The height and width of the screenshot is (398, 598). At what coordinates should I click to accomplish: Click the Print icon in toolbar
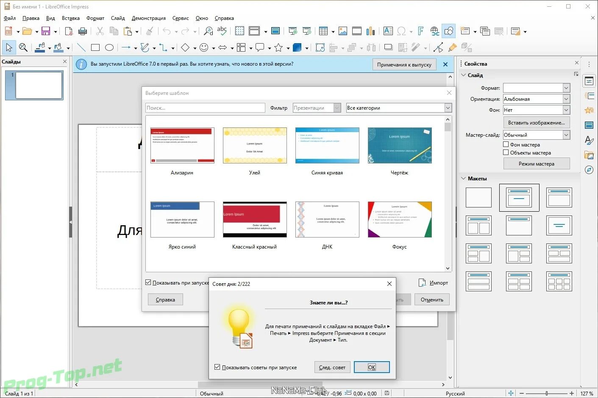point(83,31)
